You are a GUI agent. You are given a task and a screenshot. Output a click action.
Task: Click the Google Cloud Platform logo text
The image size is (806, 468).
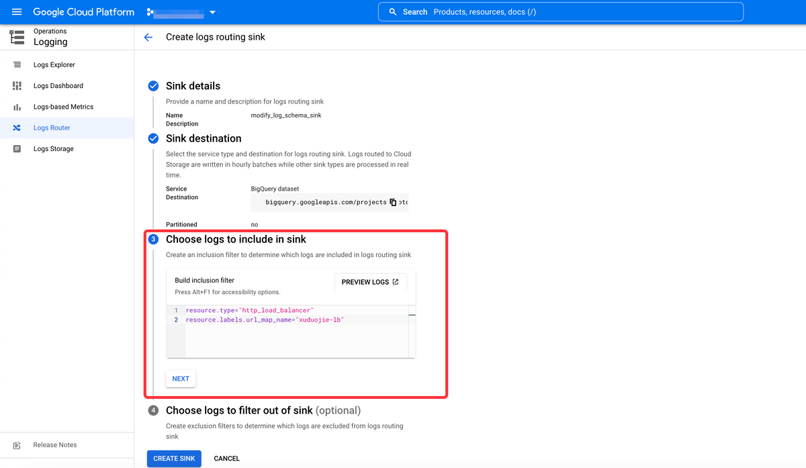click(83, 12)
